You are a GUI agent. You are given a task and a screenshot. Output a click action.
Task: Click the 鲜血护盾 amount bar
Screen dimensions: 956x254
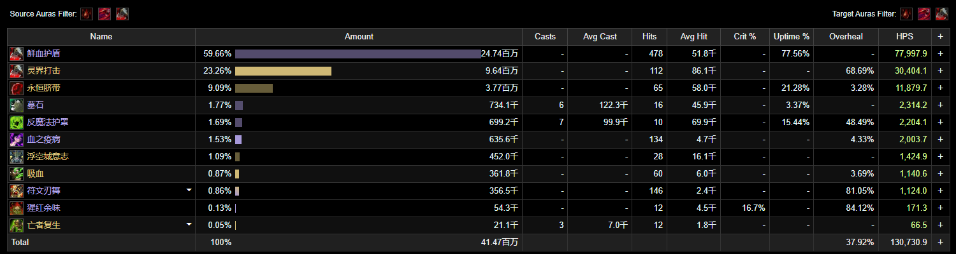click(x=358, y=54)
